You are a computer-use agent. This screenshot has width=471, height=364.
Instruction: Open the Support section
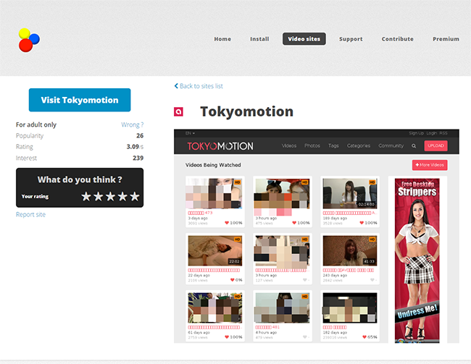tap(351, 39)
